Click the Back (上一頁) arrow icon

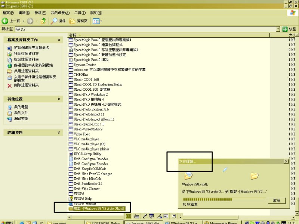pyautogui.click(x=5, y=21)
